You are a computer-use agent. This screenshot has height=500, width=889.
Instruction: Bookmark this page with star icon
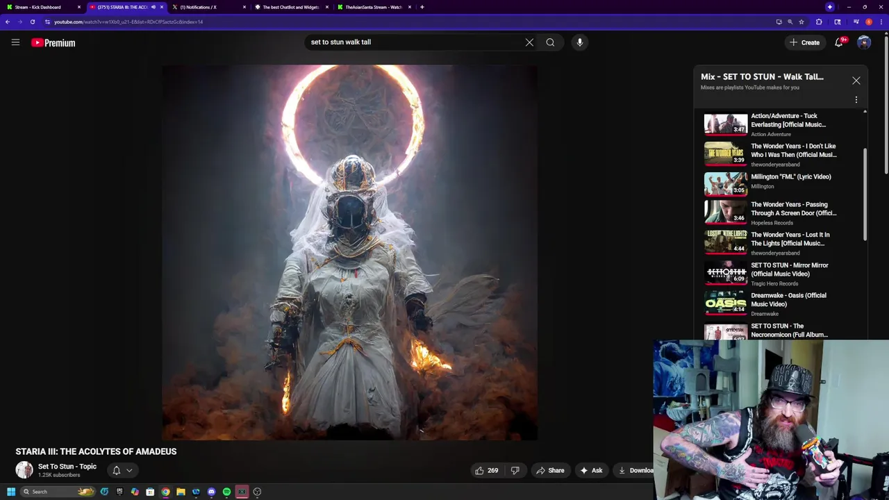[x=801, y=22]
